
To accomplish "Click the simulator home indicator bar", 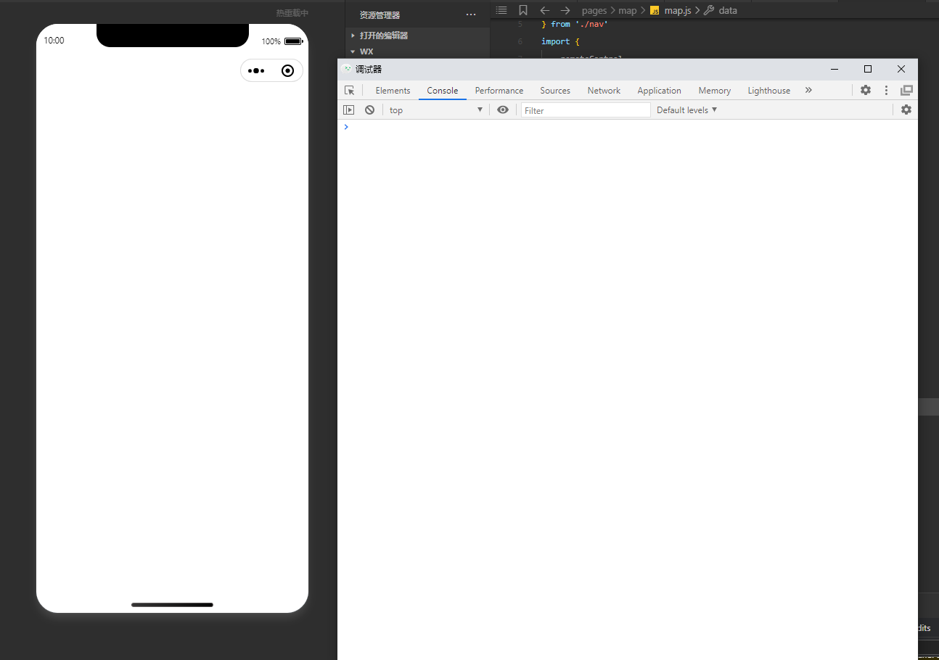I will click(172, 604).
